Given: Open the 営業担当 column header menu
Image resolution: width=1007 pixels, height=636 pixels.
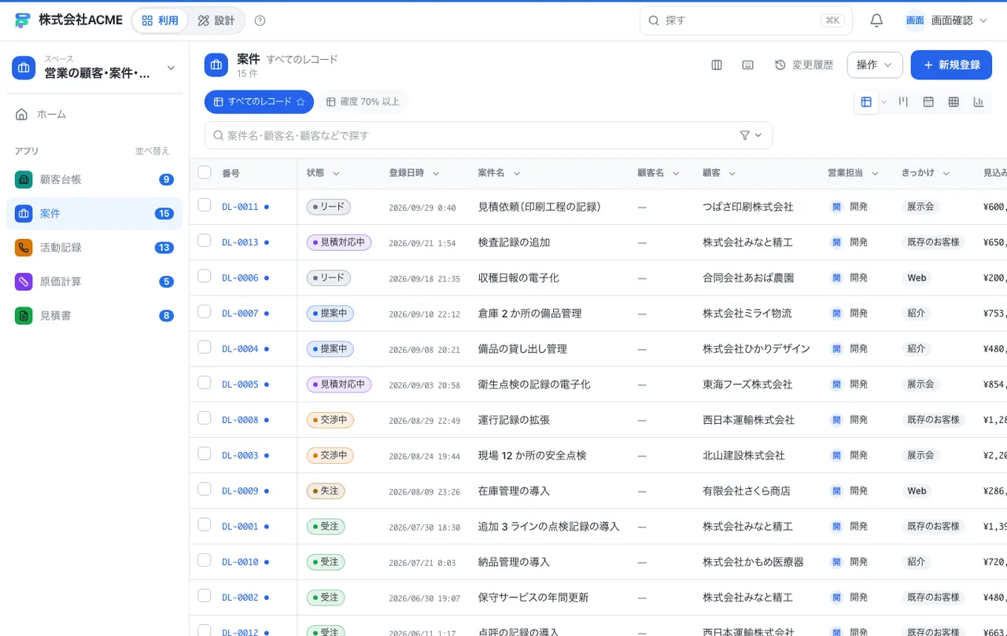Looking at the screenshot, I should point(875,174).
